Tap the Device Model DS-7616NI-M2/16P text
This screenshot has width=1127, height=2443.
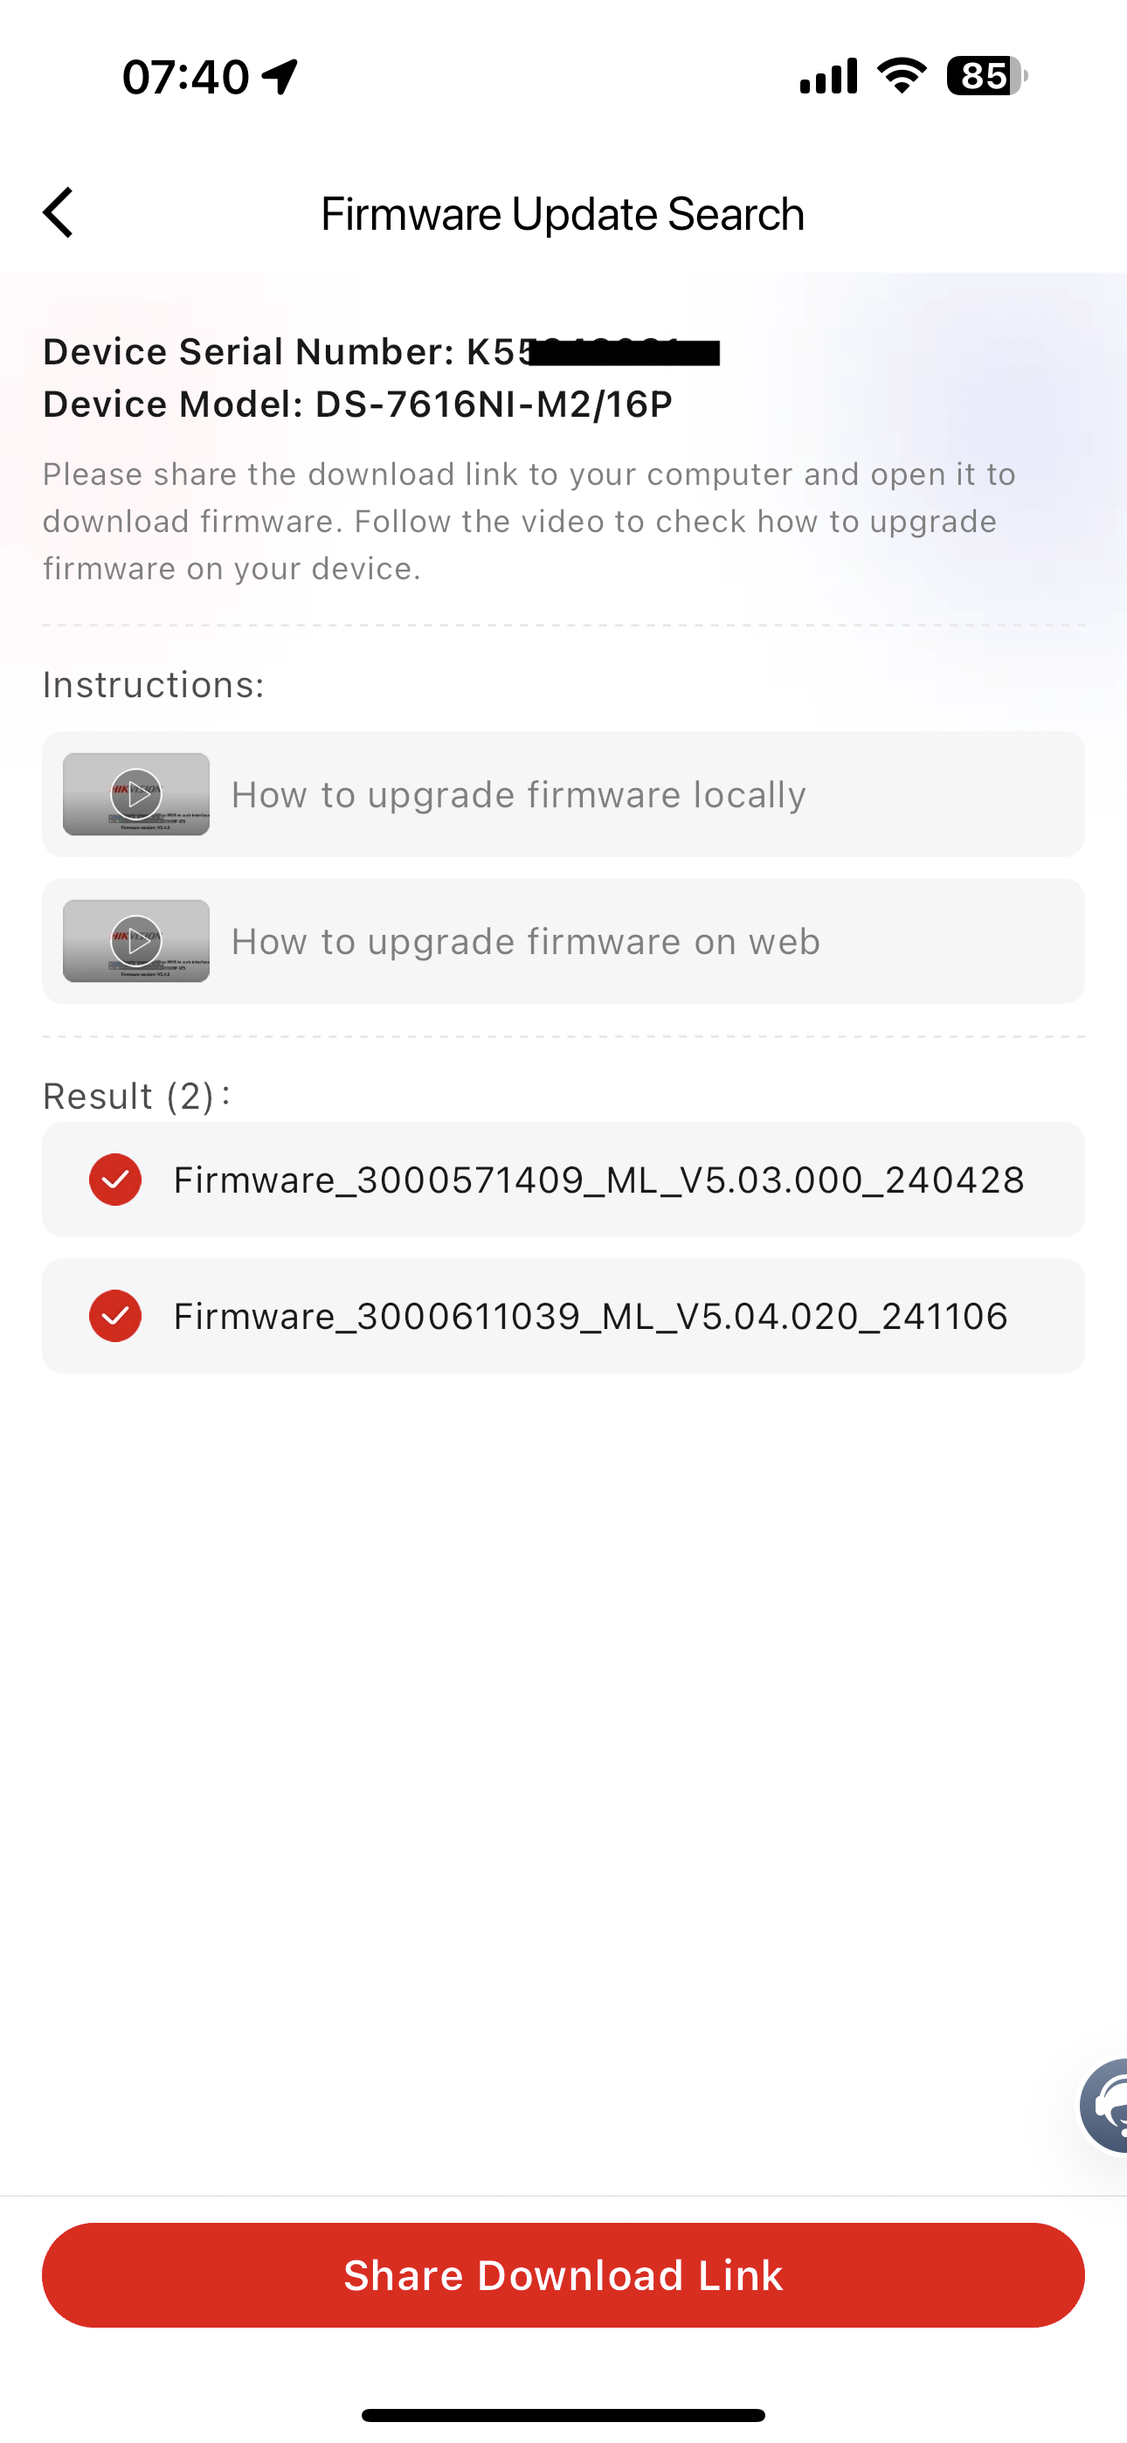coord(357,403)
